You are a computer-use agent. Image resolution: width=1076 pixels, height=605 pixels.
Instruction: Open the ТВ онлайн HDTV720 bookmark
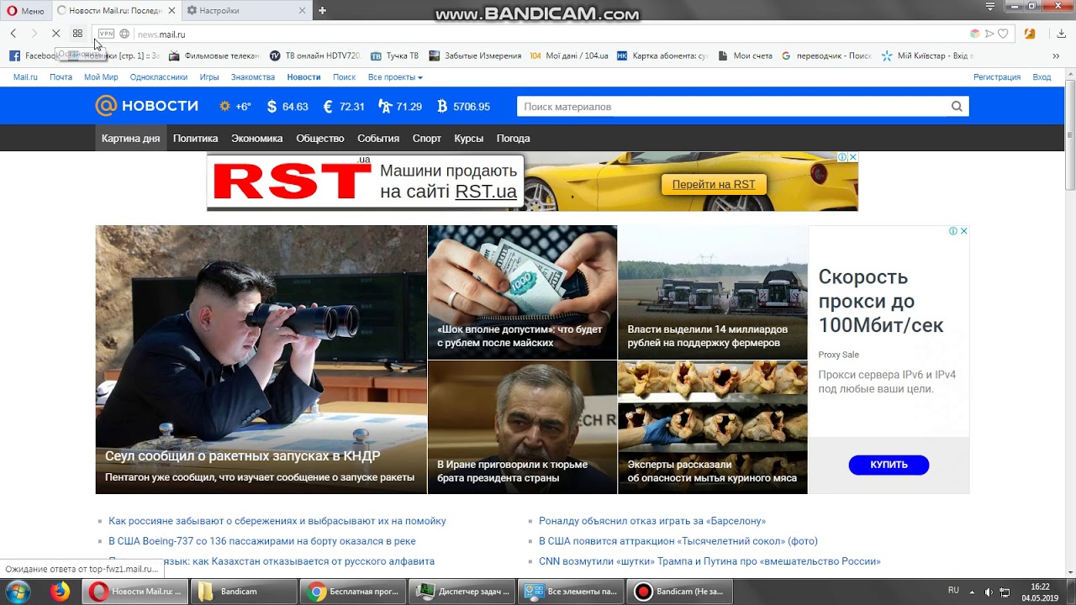[x=314, y=56]
